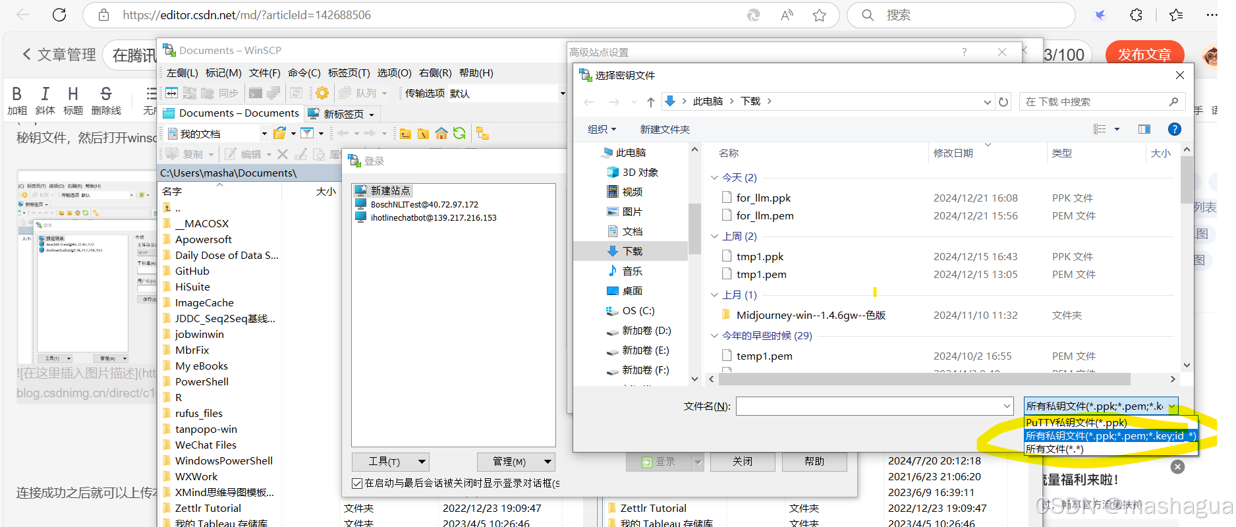1236x527 pixels.
Task: Collapse the 今天 (2) file group
Action: [x=714, y=178]
